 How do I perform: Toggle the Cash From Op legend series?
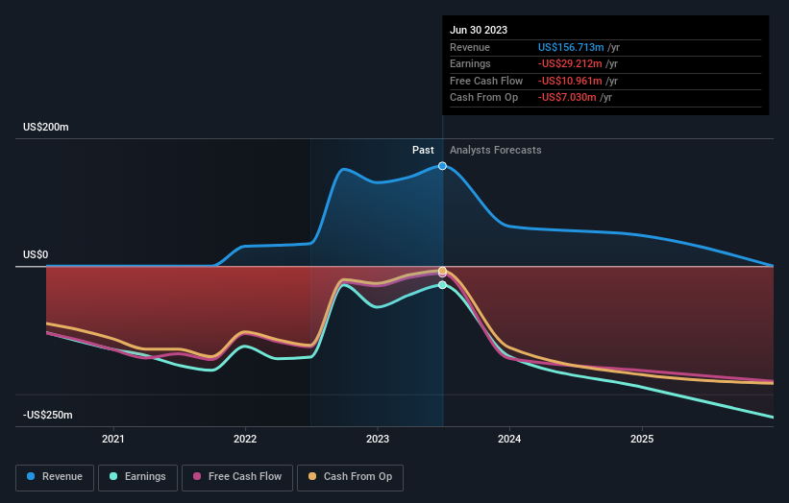[x=350, y=477]
